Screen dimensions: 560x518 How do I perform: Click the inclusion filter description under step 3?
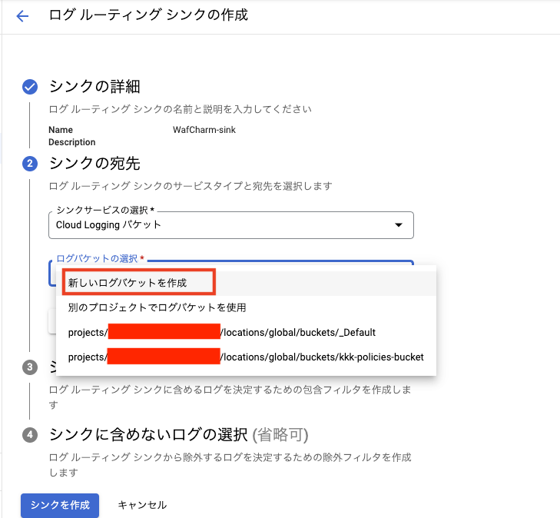point(230,397)
